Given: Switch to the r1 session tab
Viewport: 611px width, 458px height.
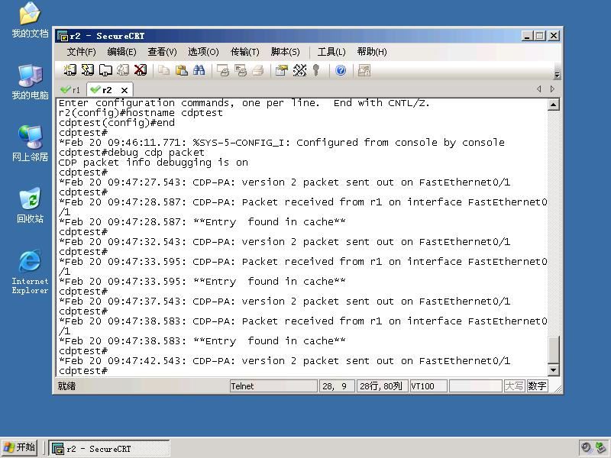Looking at the screenshot, I should 70,90.
